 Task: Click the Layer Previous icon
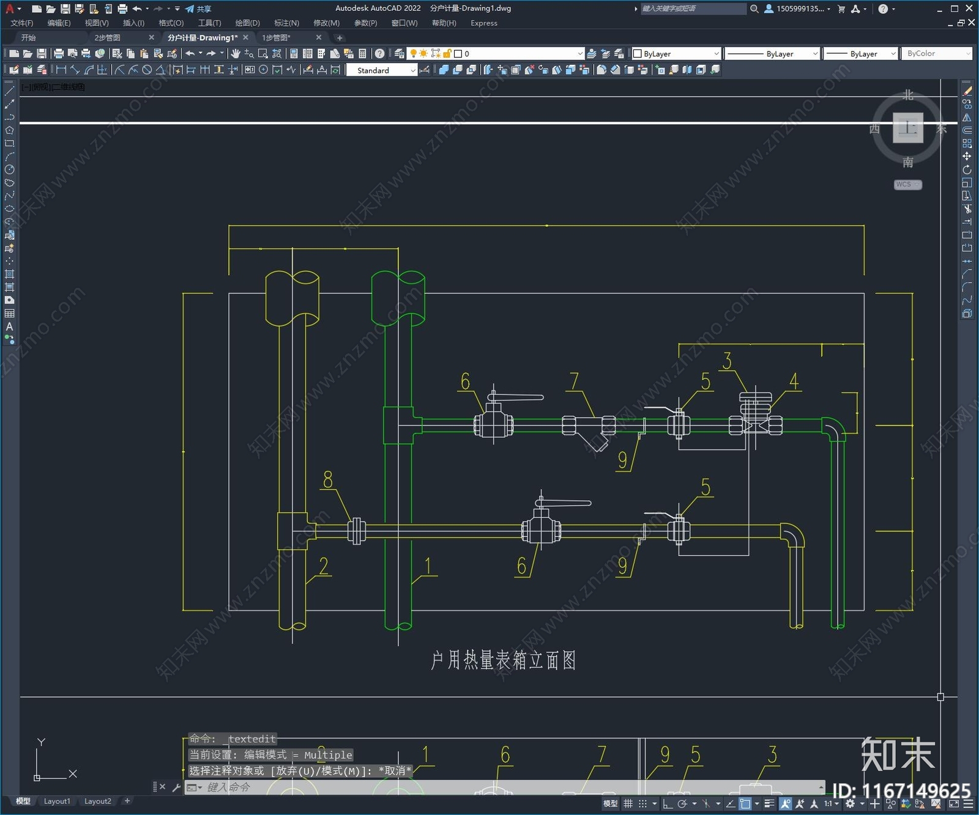click(606, 54)
